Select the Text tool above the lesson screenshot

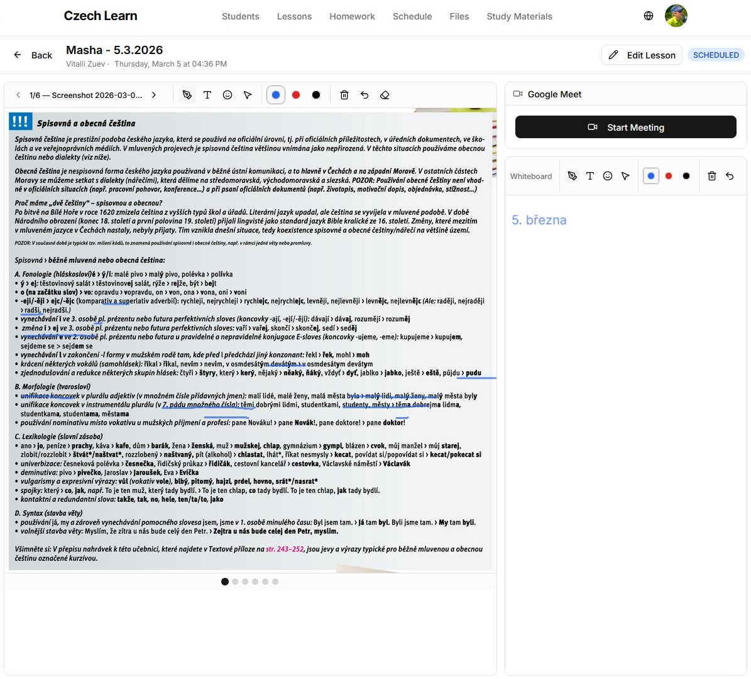[x=207, y=95]
